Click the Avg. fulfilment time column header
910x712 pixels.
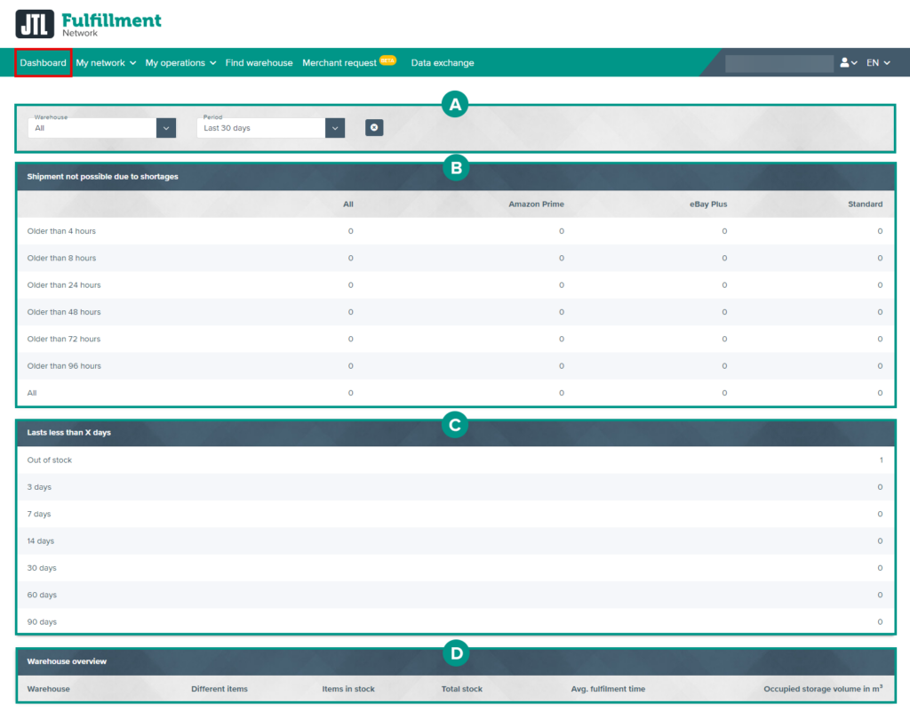(x=608, y=689)
